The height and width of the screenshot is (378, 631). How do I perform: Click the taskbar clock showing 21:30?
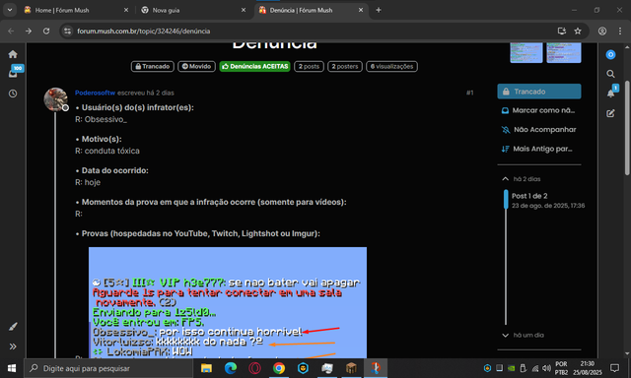click(588, 368)
